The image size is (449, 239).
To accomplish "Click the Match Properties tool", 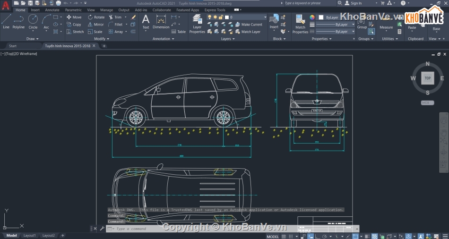I will 300,24.
